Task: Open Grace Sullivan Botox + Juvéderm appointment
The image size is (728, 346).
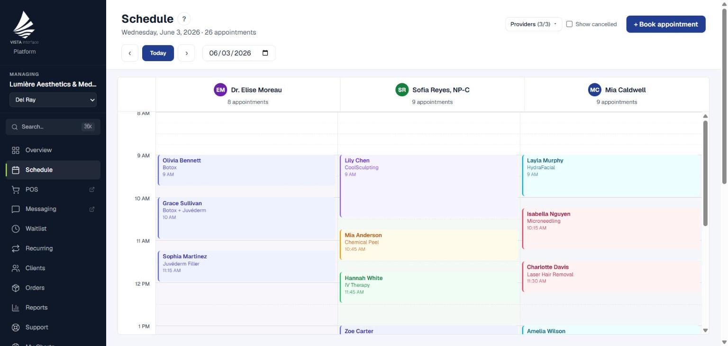Action: [x=246, y=218]
